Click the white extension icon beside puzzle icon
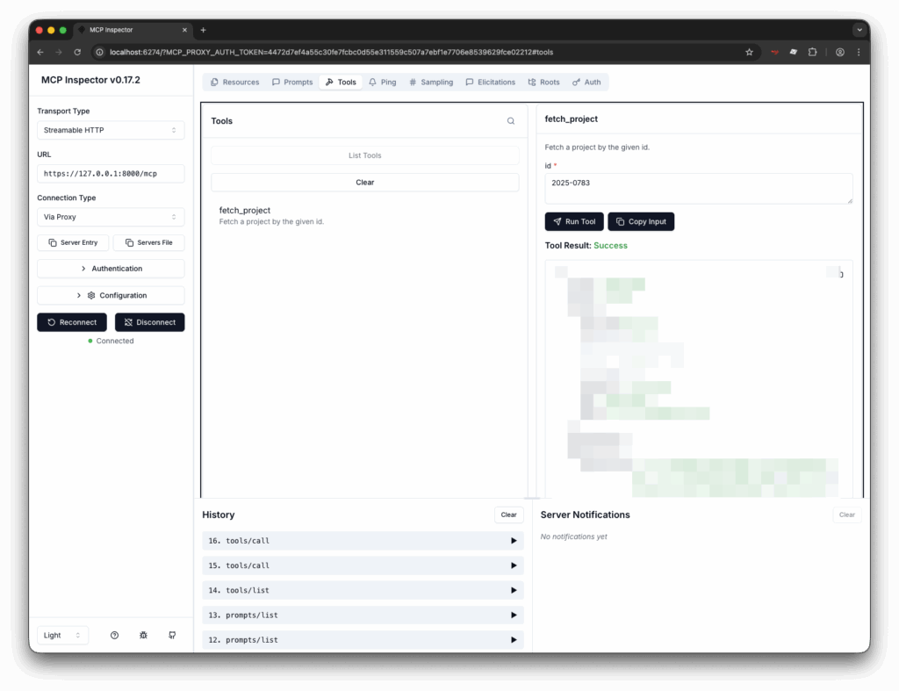Screen dimensions: 899x691 click(794, 52)
